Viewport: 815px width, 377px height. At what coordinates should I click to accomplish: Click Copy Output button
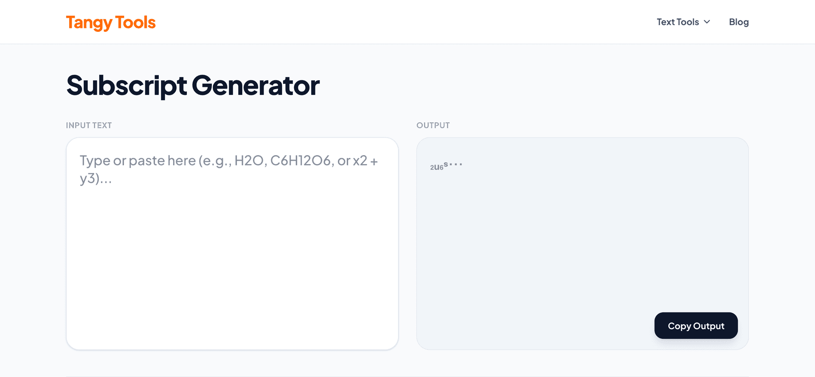point(696,326)
